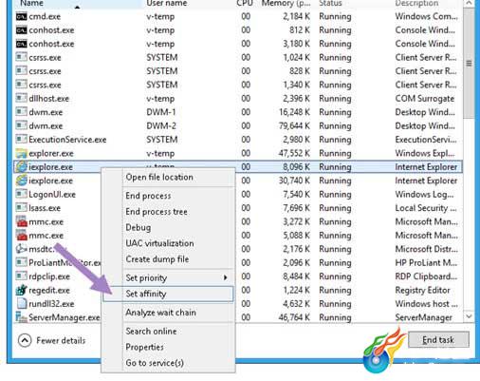Select End process tree option

(157, 212)
